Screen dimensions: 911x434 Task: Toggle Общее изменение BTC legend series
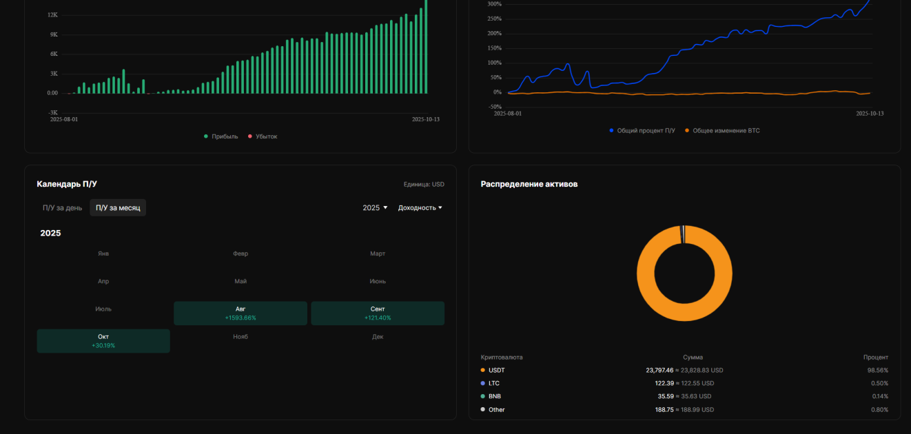[722, 130]
